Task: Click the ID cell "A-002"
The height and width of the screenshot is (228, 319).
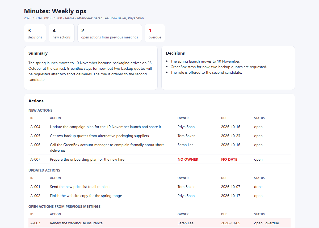Action: tap(35, 196)
